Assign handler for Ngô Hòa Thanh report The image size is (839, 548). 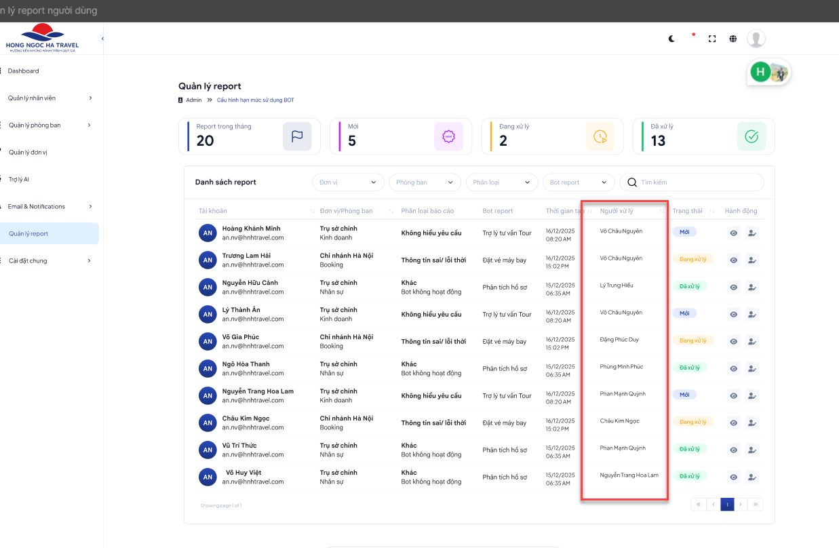752,368
